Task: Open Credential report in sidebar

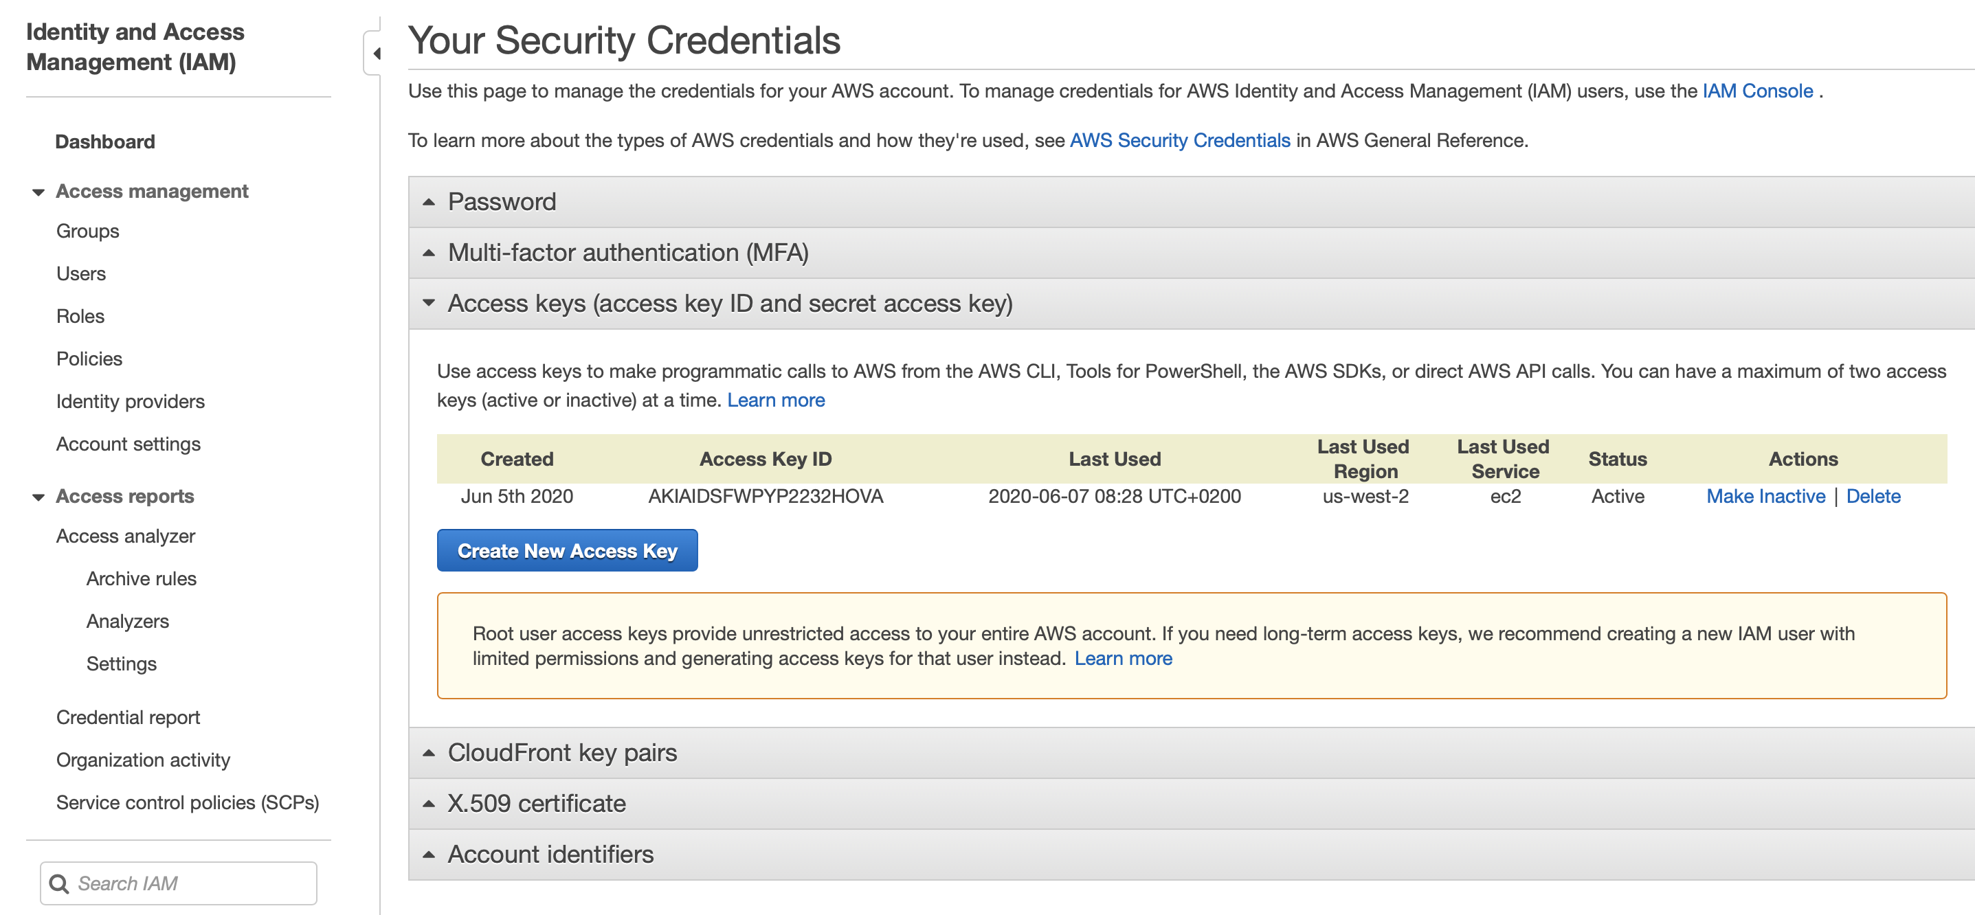Action: 128,717
